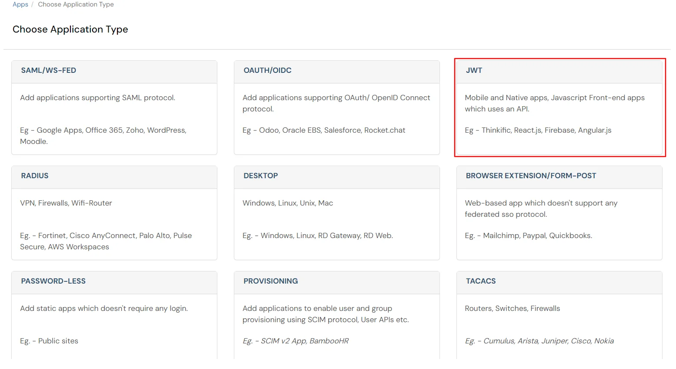The height and width of the screenshot is (369, 676).
Task: Click the 'Eg. - Mailchimp, Paypal, Quickbooks' examples text
Action: click(528, 236)
